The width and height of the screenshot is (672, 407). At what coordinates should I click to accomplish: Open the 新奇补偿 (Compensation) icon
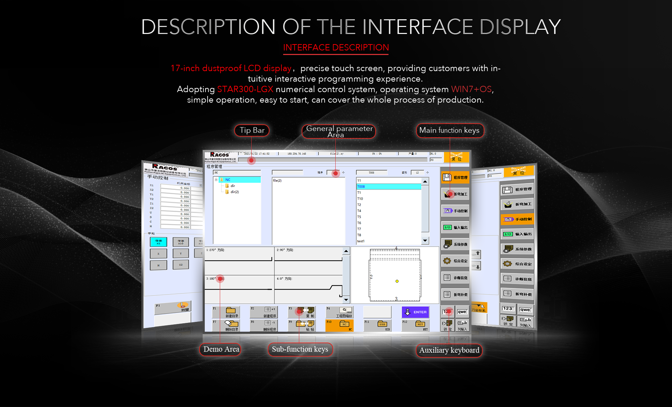tap(459, 295)
